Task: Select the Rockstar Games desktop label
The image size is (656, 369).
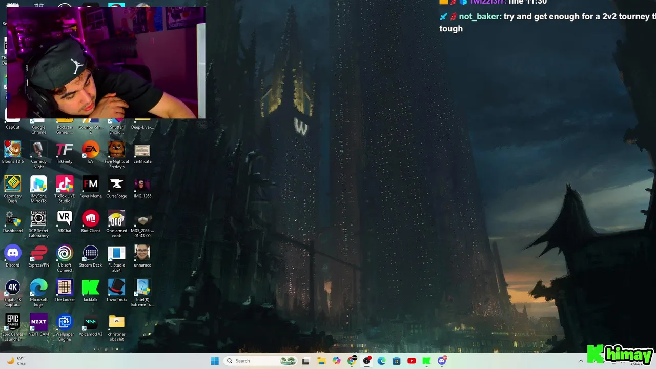Action: click(65, 130)
